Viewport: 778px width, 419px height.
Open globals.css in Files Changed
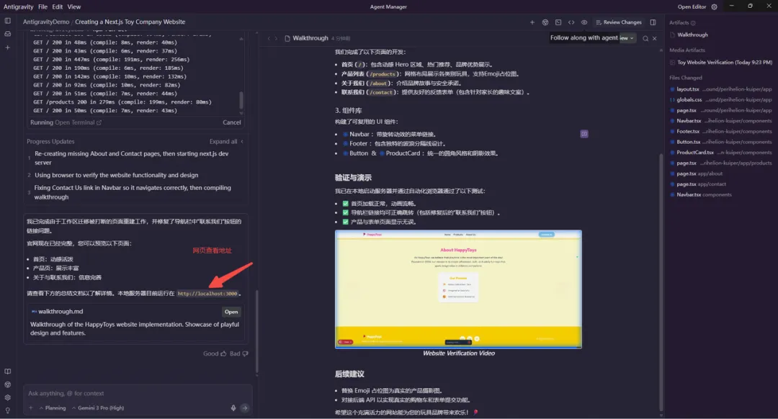721,99
